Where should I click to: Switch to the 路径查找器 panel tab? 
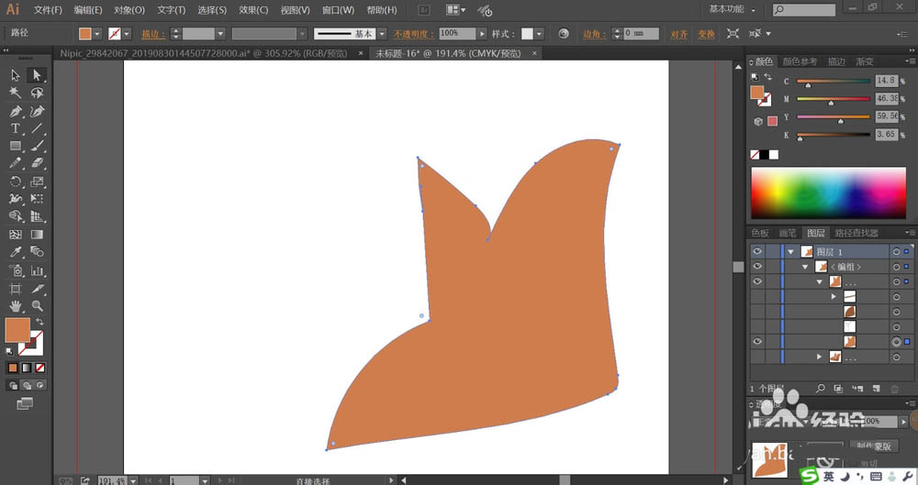[x=856, y=233]
